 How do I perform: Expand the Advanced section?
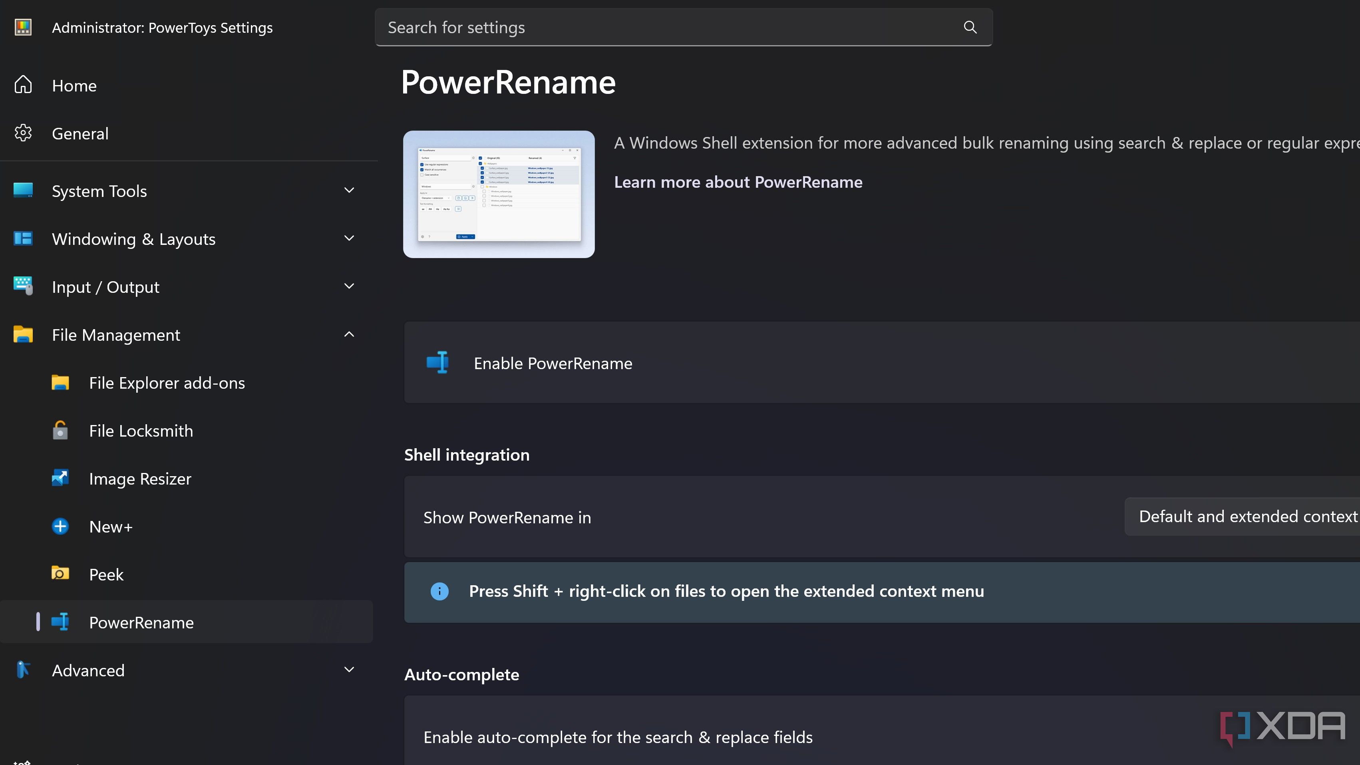click(x=349, y=670)
